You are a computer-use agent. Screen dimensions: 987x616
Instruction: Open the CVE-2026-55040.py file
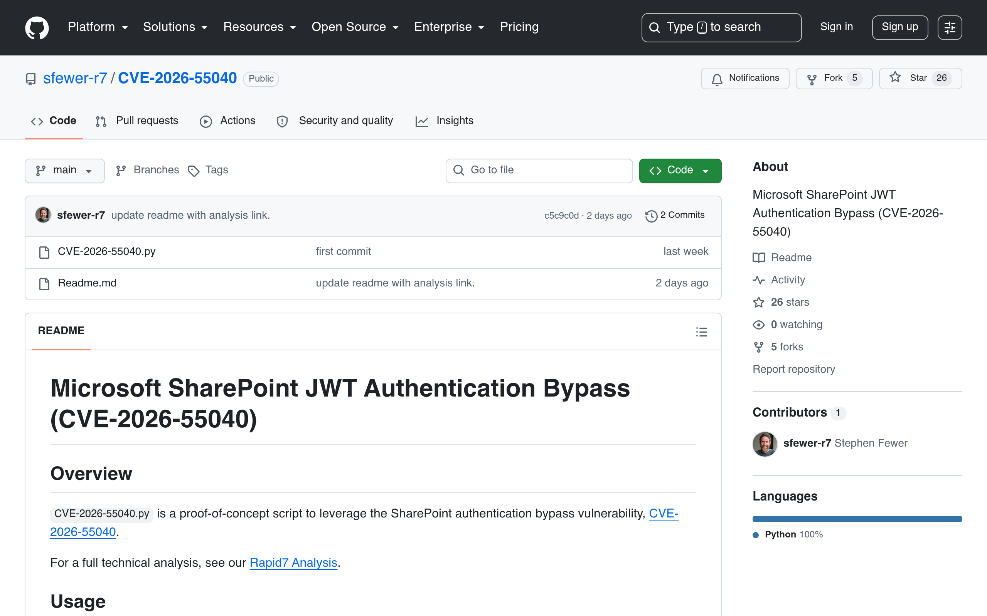tap(106, 251)
